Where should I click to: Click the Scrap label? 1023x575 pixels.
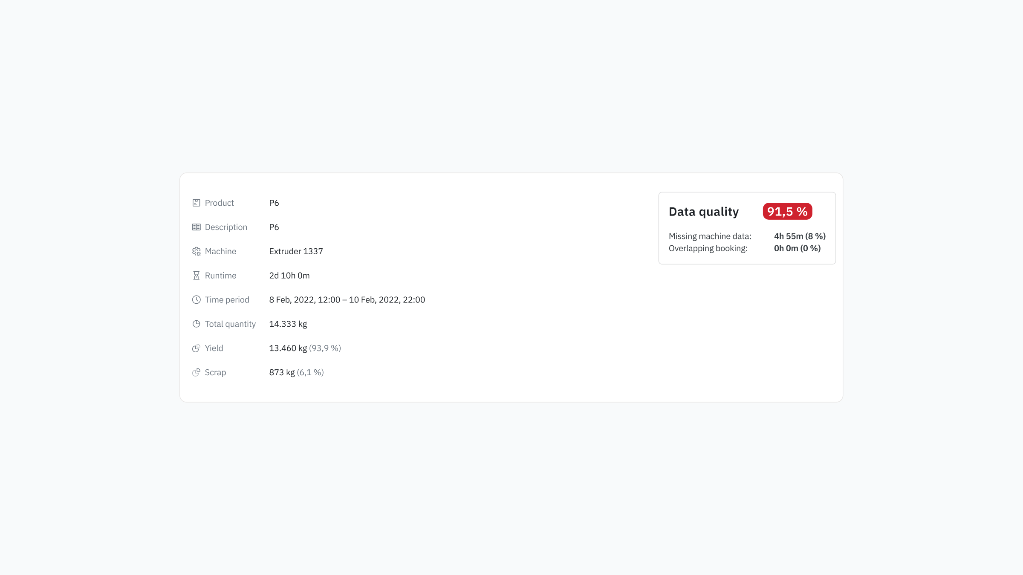pos(215,372)
